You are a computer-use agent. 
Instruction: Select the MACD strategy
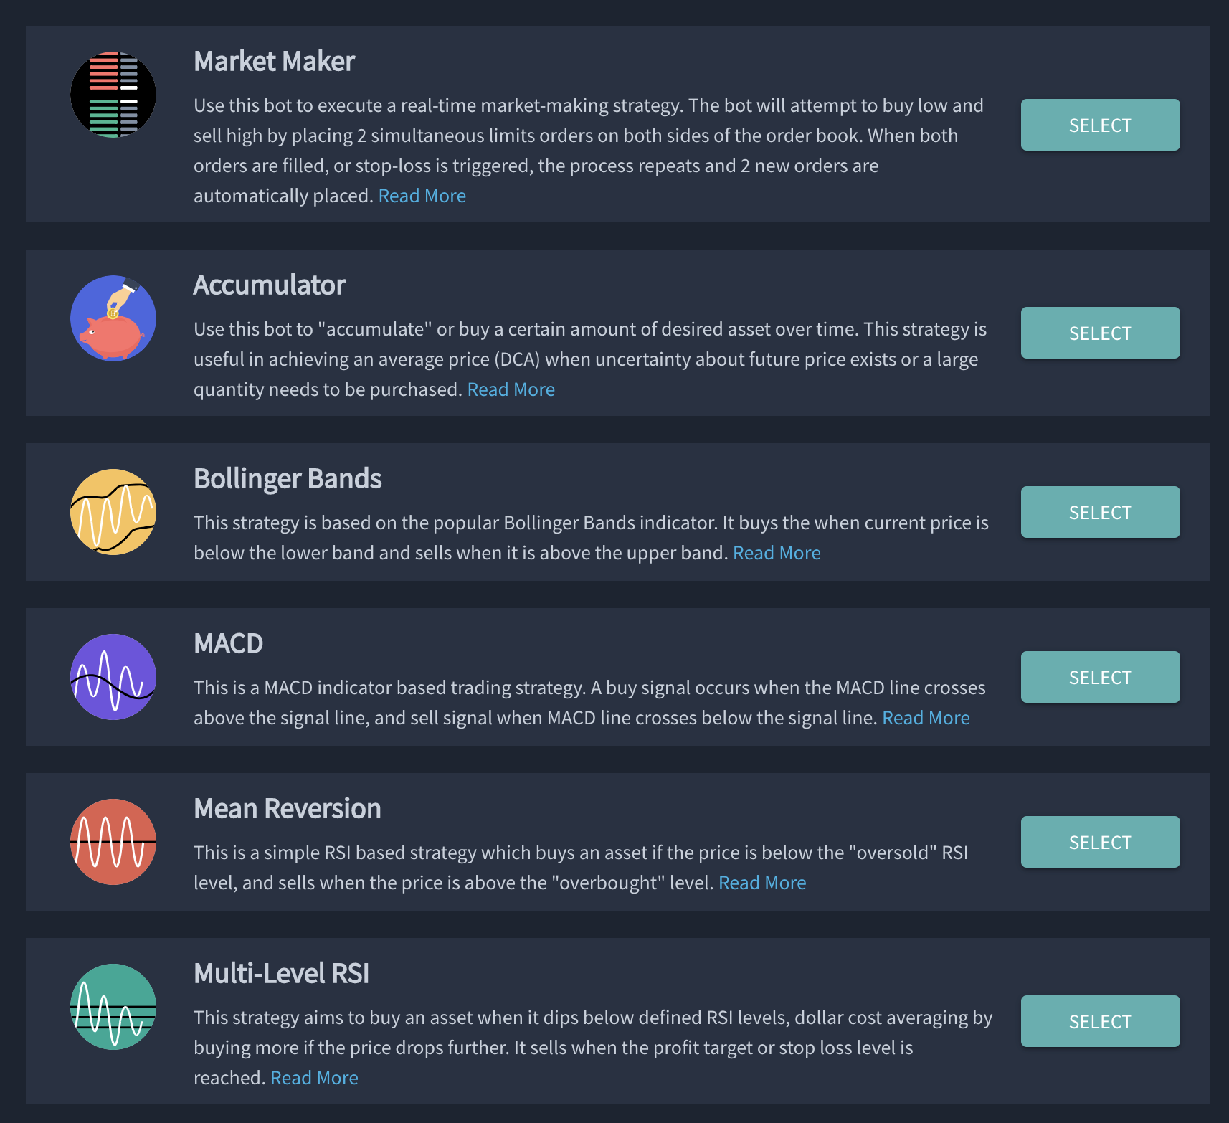1100,677
